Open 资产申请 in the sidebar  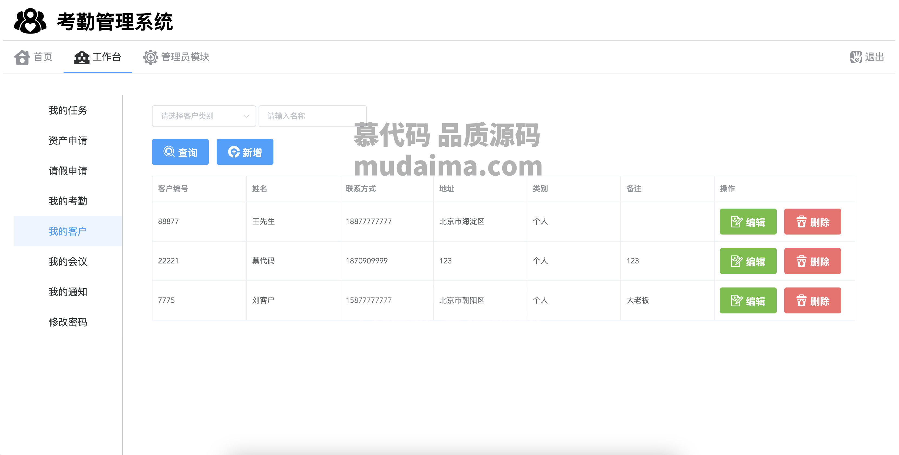pyautogui.click(x=68, y=141)
